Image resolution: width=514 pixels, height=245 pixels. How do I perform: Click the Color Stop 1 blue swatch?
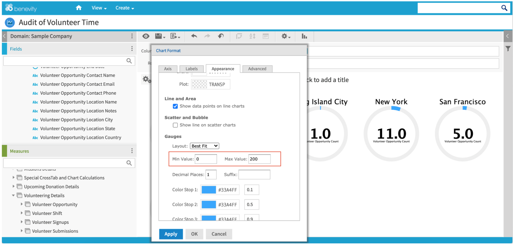click(208, 190)
